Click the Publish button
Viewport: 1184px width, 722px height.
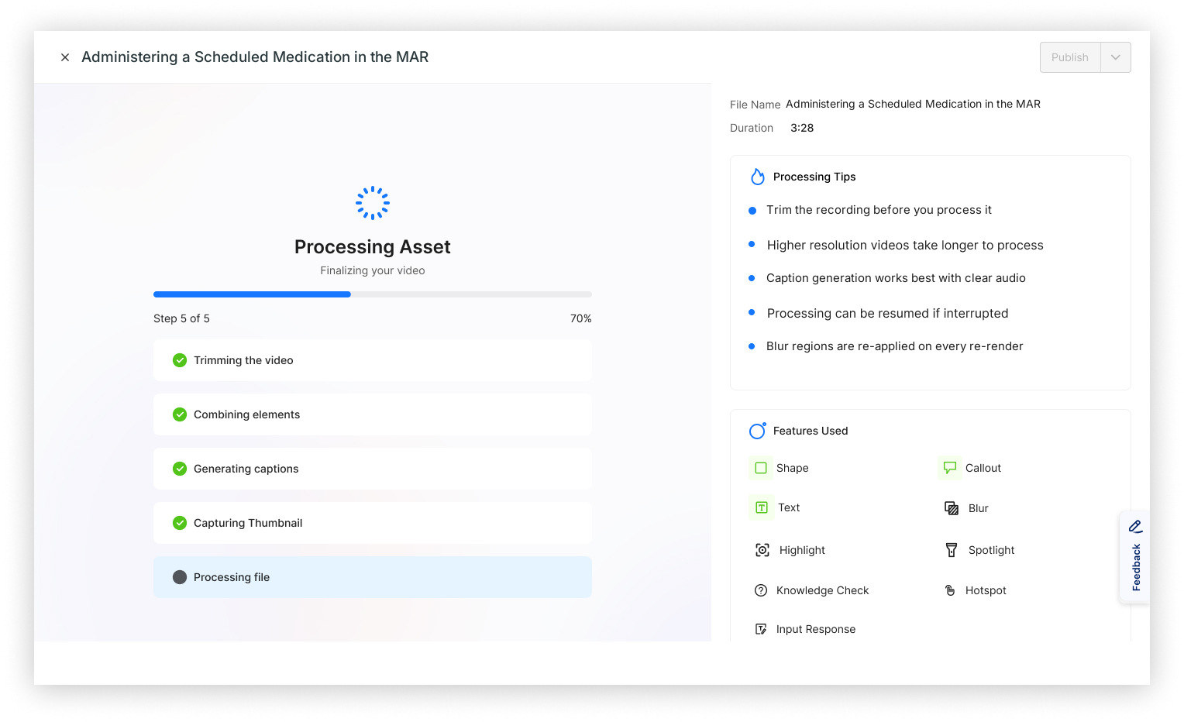(x=1070, y=57)
